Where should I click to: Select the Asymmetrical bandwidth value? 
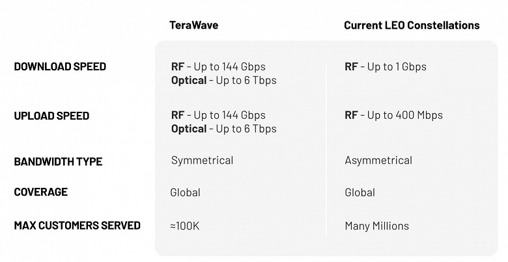[378, 161]
